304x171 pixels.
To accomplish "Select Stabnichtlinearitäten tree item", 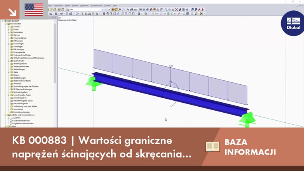I will click(x=22, y=81).
